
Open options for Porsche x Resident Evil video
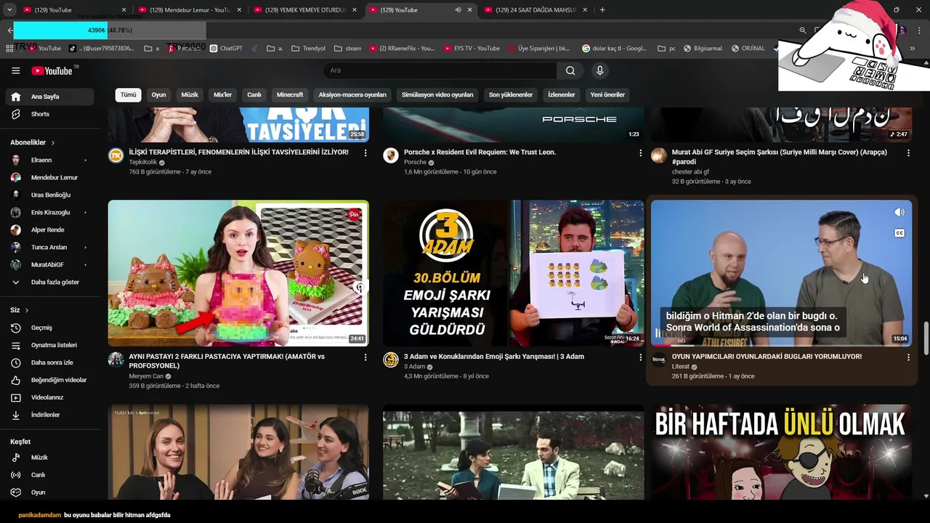(640, 153)
